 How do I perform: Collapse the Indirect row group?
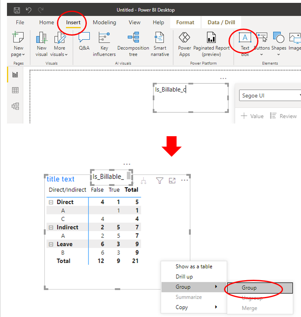(x=51, y=227)
